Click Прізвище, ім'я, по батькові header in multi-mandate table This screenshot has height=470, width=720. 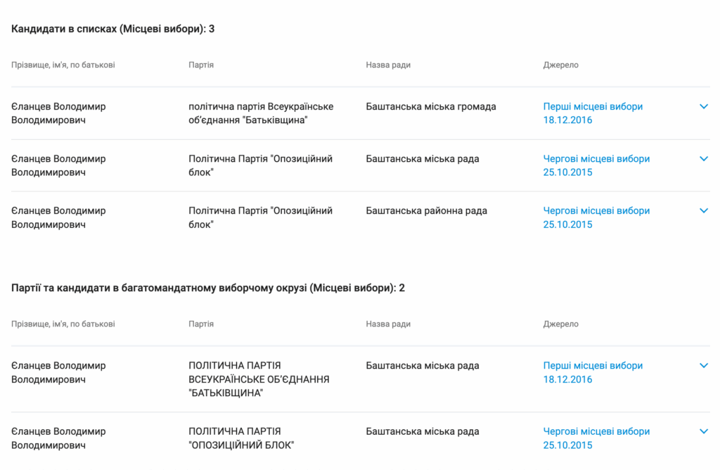tap(63, 324)
